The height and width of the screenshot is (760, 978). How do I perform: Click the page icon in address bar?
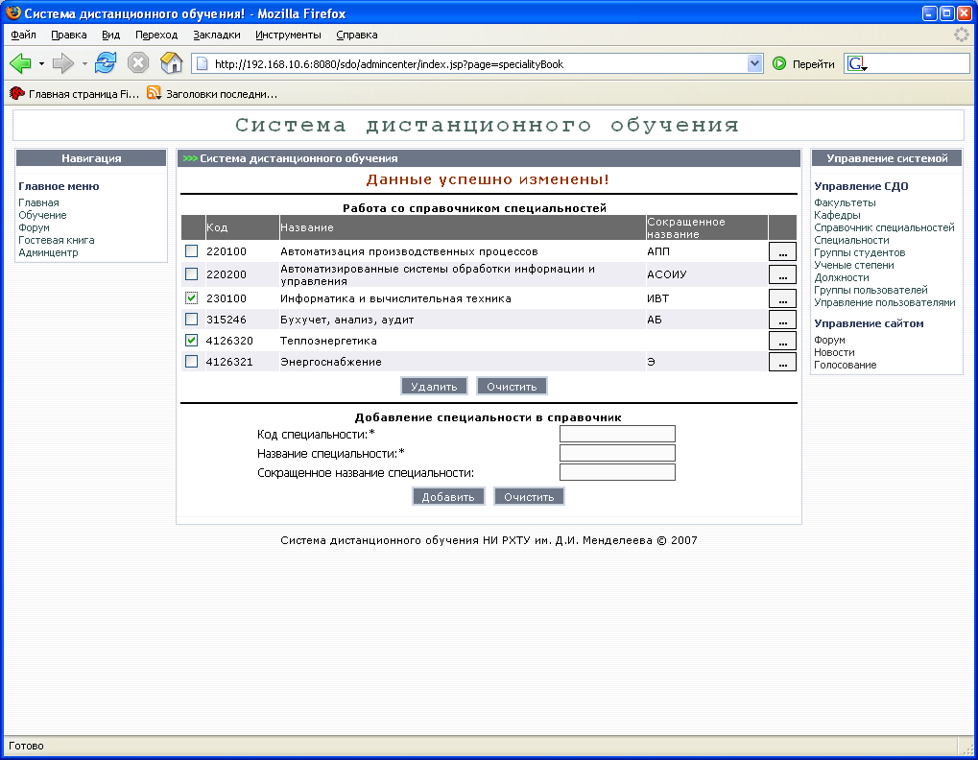coord(203,63)
